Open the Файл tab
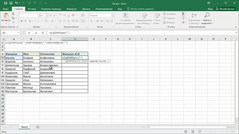Image resolution: width=239 pixels, height=134 pixels. pos(6,9)
